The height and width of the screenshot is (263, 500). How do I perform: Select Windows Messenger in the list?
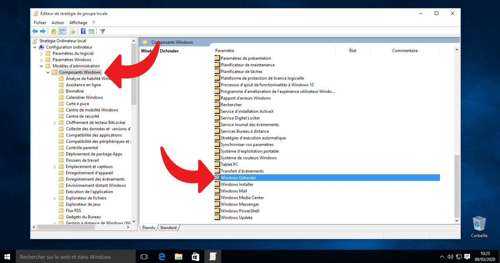click(240, 204)
